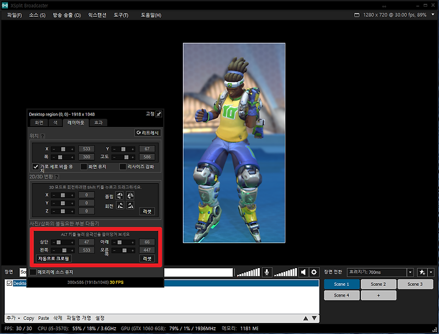
Task: Click the pin icon next to 고정
Action: [159, 114]
